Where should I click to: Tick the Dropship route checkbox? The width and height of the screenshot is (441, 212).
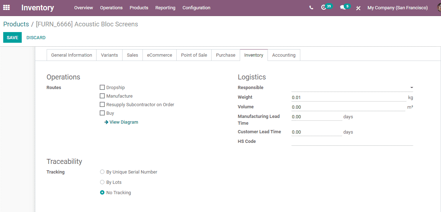102,87
